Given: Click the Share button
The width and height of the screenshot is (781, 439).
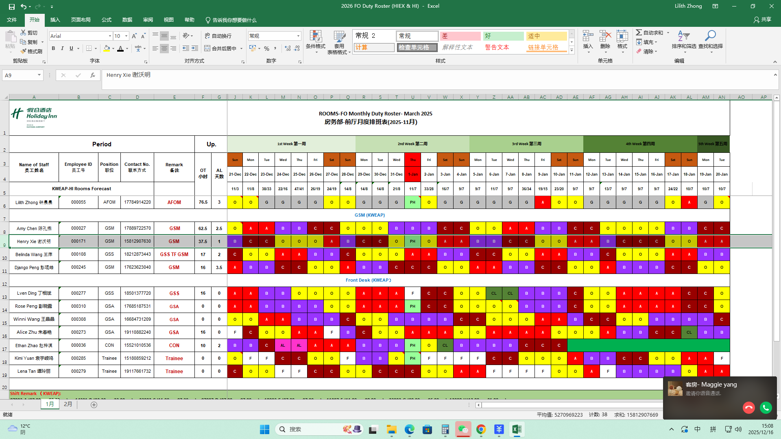Looking at the screenshot, I should 762,20.
